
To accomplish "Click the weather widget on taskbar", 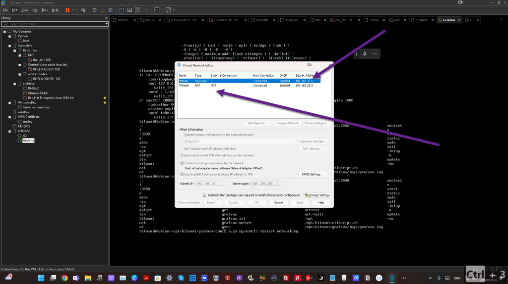I will point(9,277).
